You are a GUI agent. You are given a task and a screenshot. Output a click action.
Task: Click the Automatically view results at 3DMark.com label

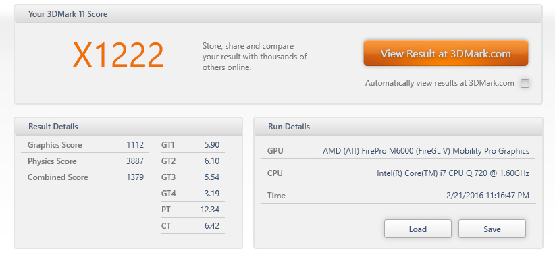pos(440,83)
